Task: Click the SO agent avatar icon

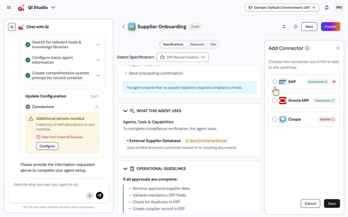Action: click(x=132, y=27)
